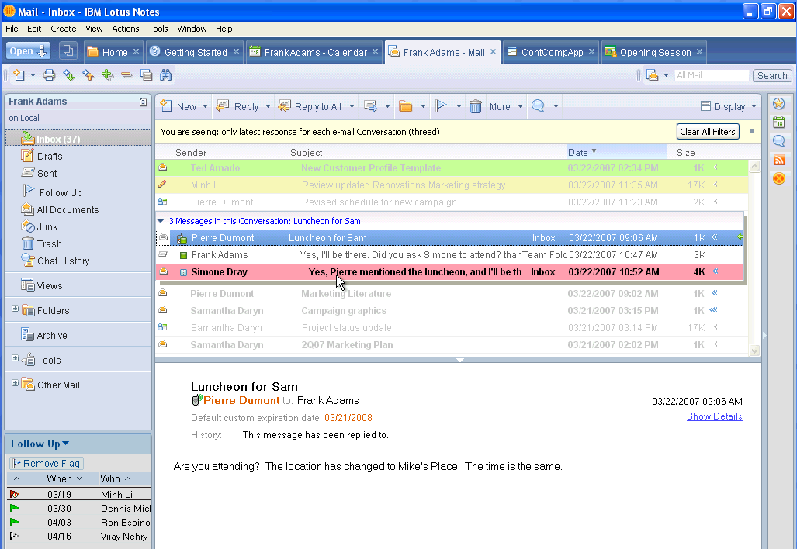Click the Clear All Filters button
Screen dimensions: 797x549
pyautogui.click(x=708, y=132)
